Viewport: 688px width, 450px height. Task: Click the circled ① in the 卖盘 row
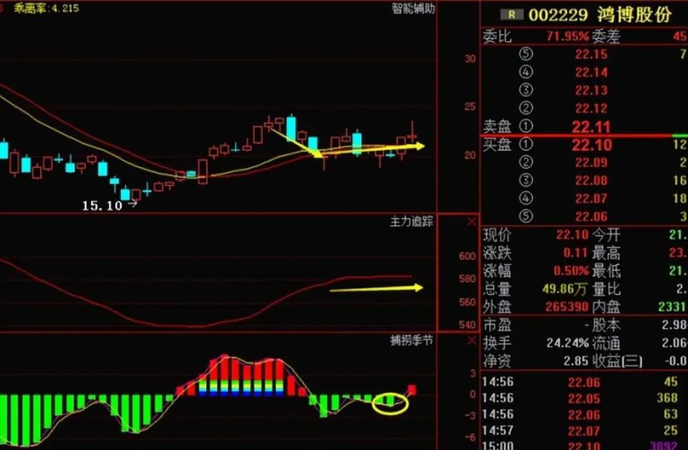click(525, 126)
